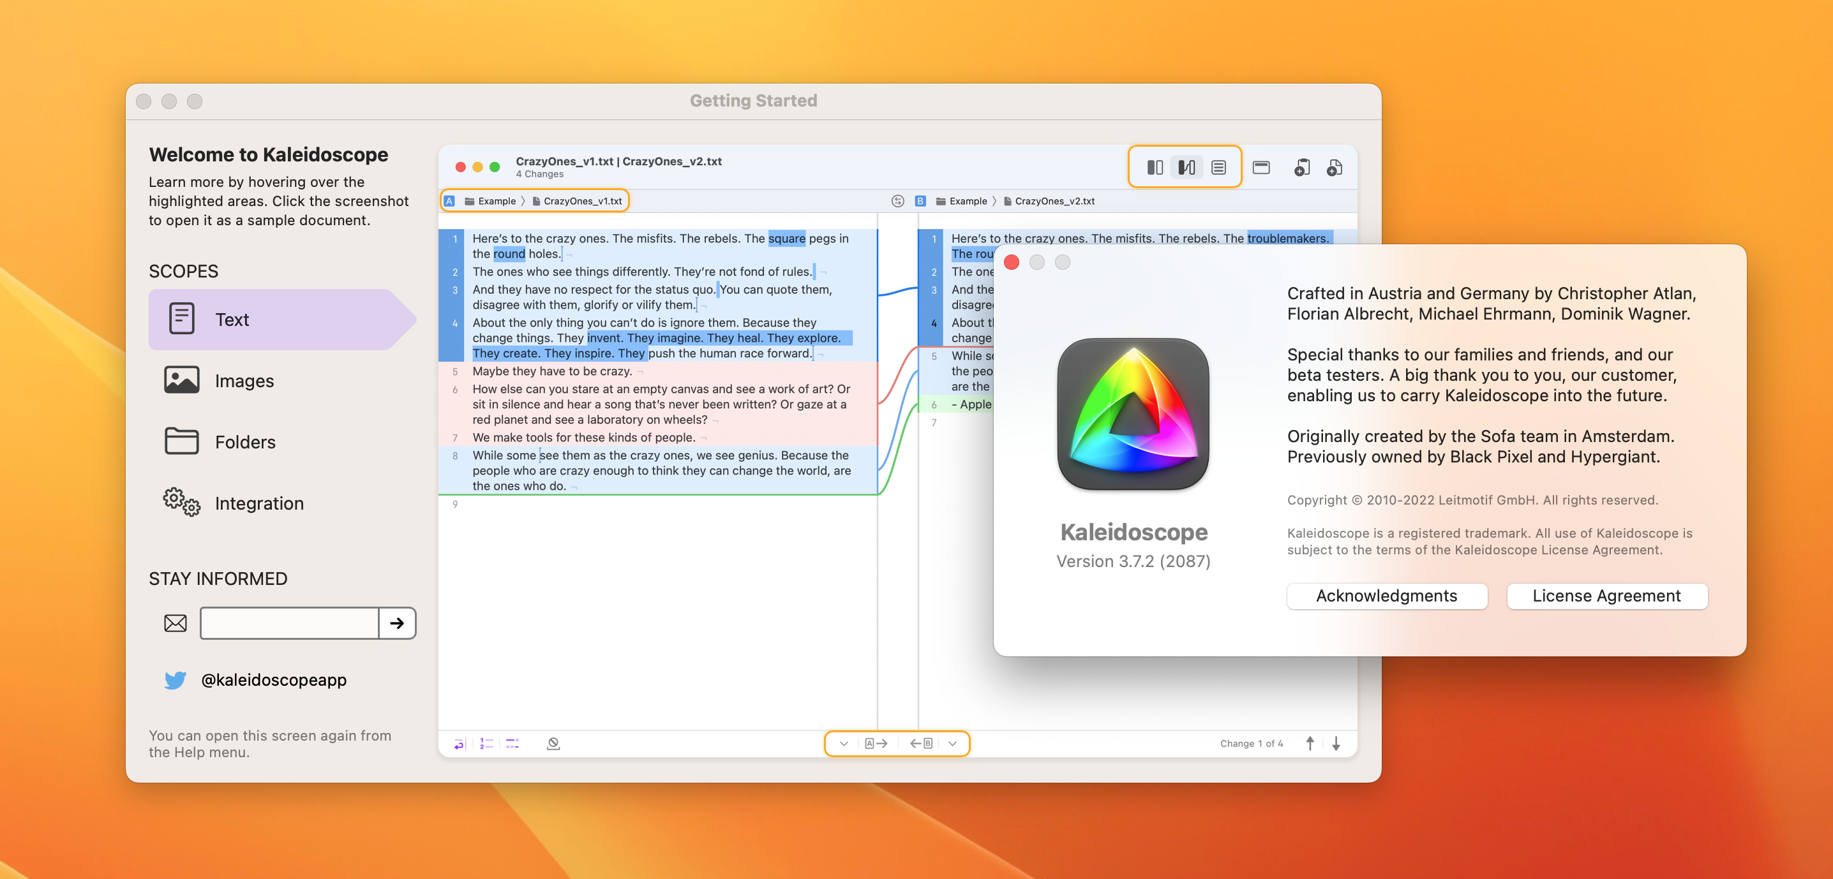Click the email subscription input field
Viewport: 1833px width, 879px height.
point(288,622)
